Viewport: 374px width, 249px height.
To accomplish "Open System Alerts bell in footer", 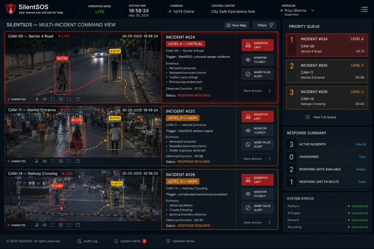I will pyautogui.click(x=116, y=241).
